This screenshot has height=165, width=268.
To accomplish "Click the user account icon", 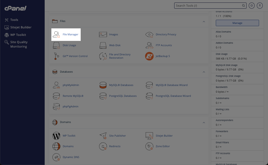I will pos(260,6).
